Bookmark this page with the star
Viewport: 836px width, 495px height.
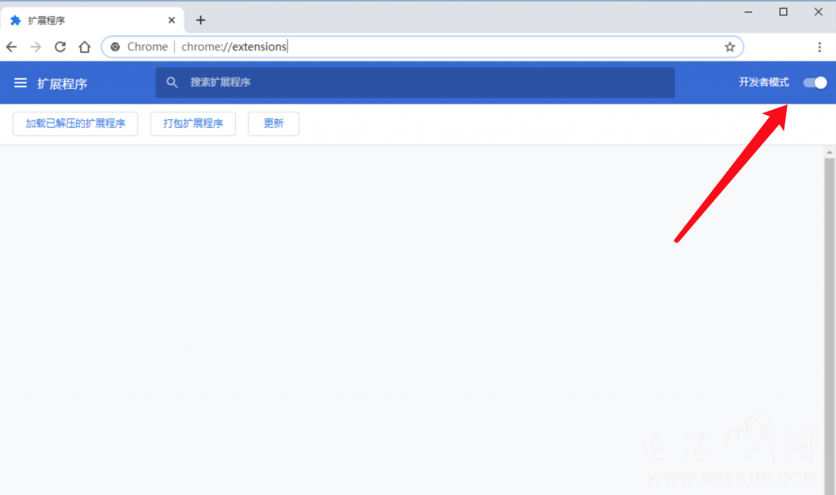tap(730, 46)
